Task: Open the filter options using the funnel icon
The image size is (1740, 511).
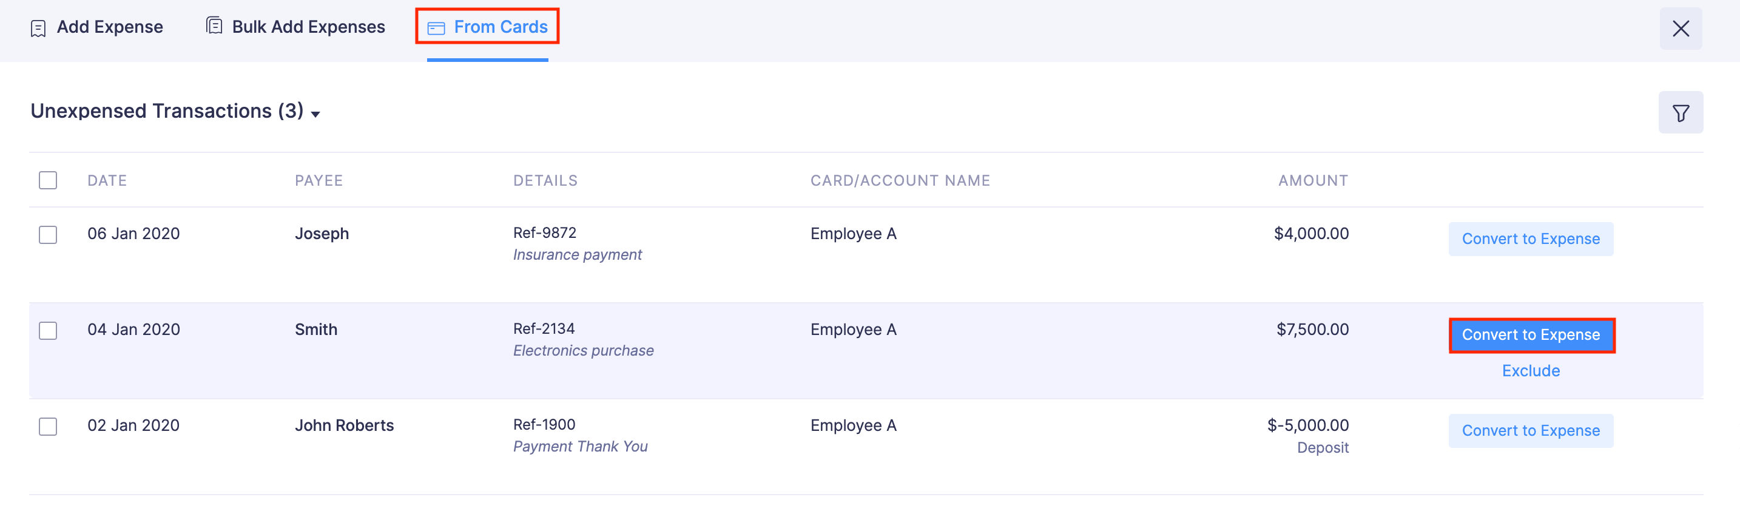Action: [x=1681, y=112]
